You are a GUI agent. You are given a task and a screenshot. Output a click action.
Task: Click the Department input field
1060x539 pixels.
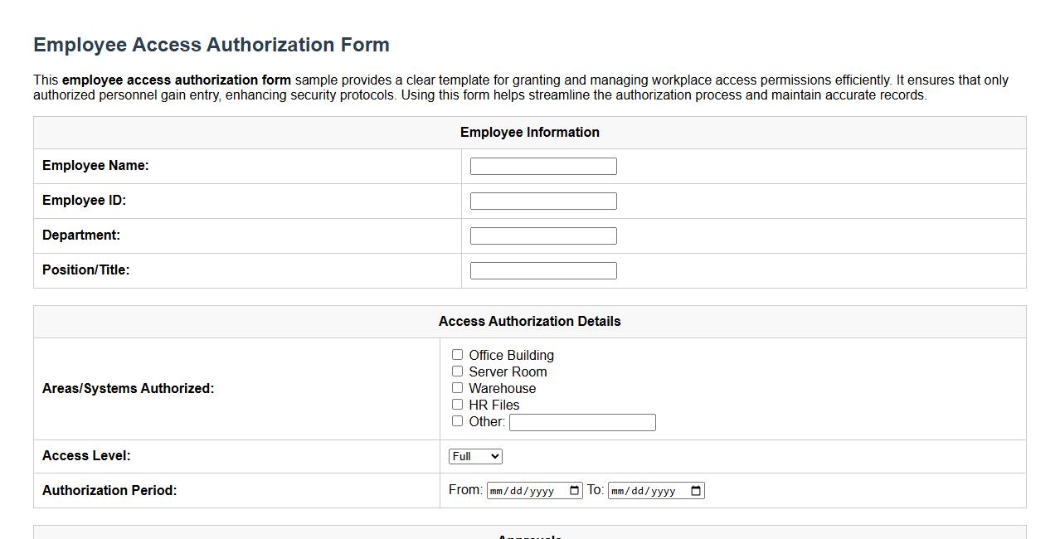pos(543,235)
